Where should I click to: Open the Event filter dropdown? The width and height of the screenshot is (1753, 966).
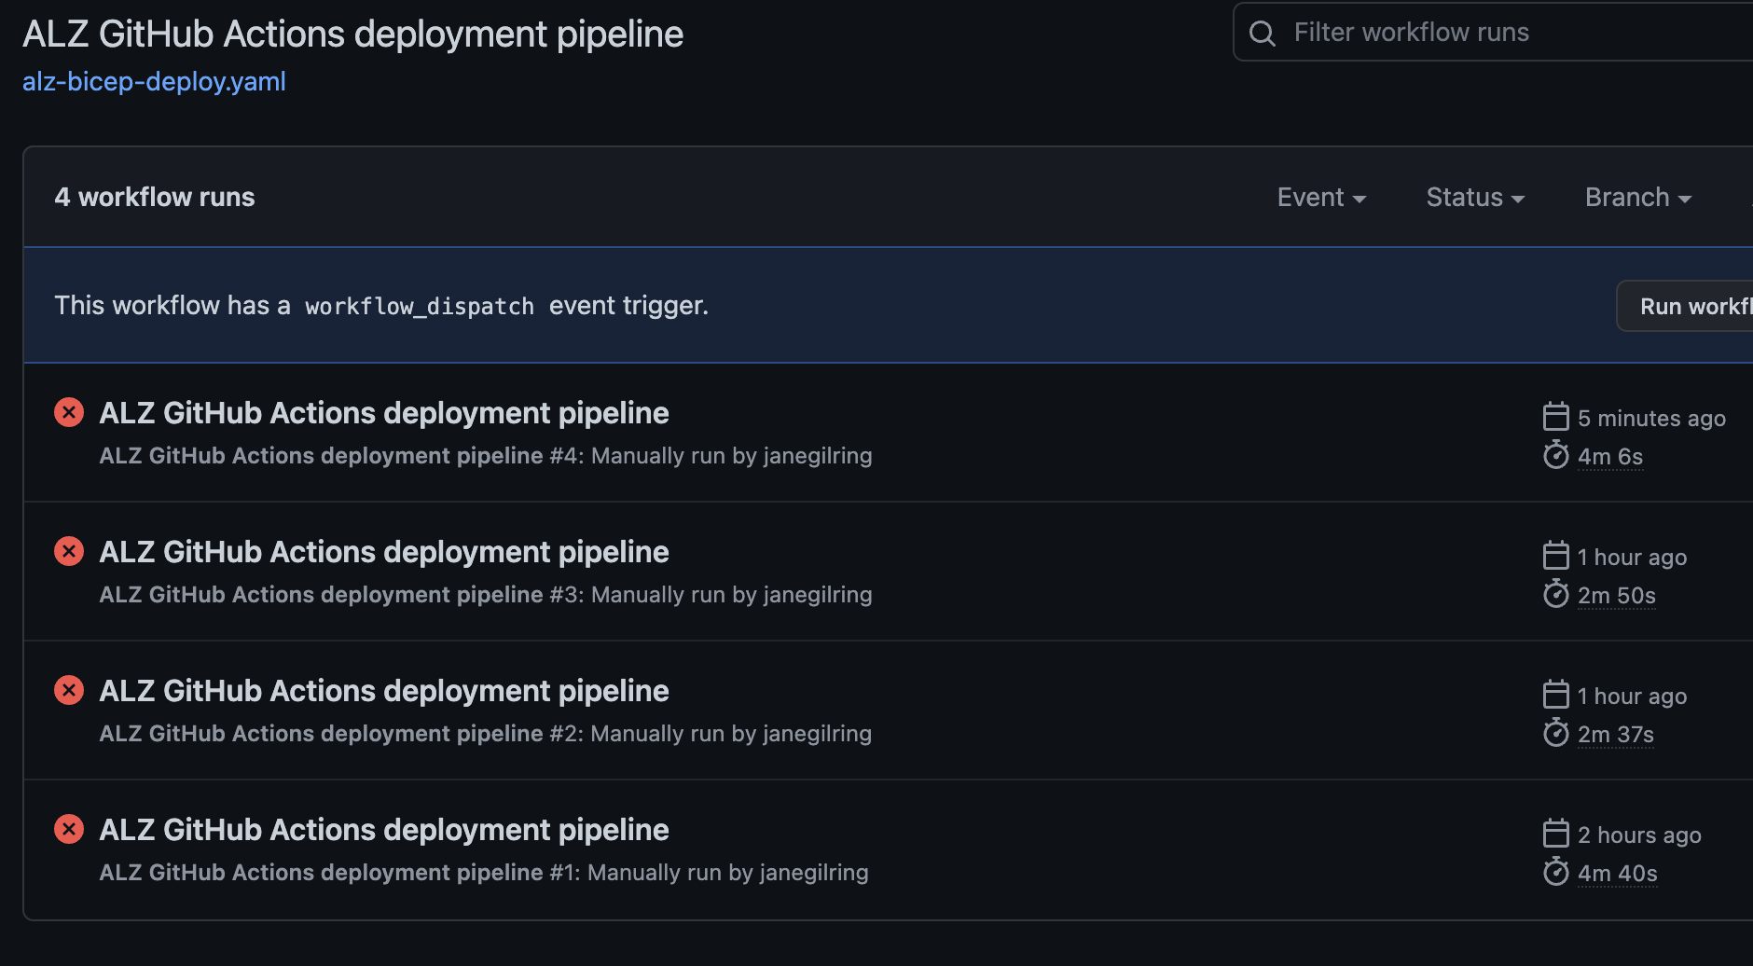pos(1320,197)
